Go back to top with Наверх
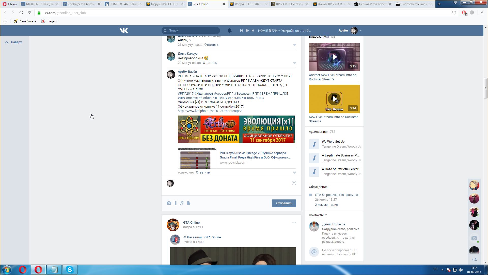488x275 pixels. [14, 42]
